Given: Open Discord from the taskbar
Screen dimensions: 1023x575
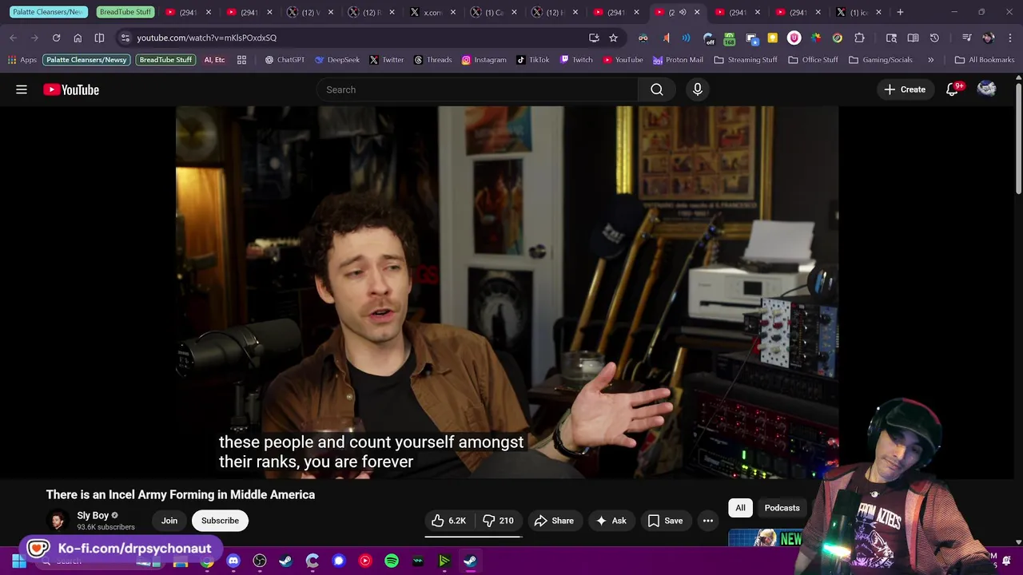Looking at the screenshot, I should [233, 561].
